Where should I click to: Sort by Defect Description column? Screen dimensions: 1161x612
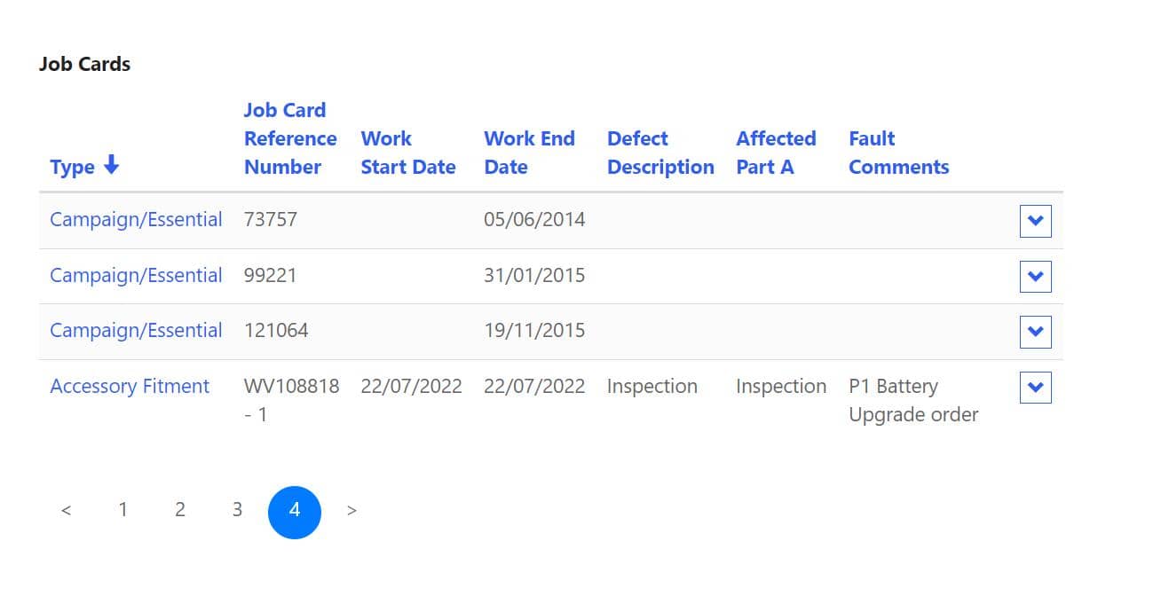tap(660, 153)
